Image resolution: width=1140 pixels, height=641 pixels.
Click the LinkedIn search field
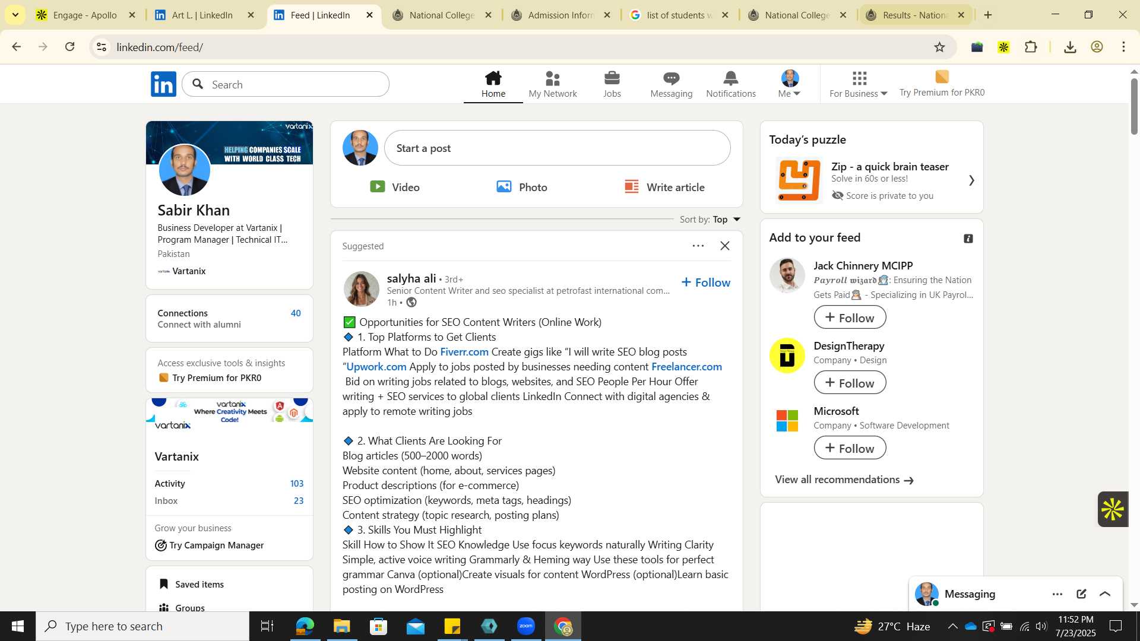286,84
